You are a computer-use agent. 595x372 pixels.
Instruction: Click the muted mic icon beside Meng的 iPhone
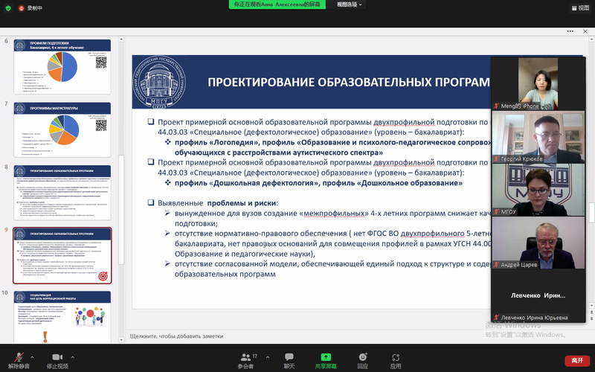(x=496, y=106)
